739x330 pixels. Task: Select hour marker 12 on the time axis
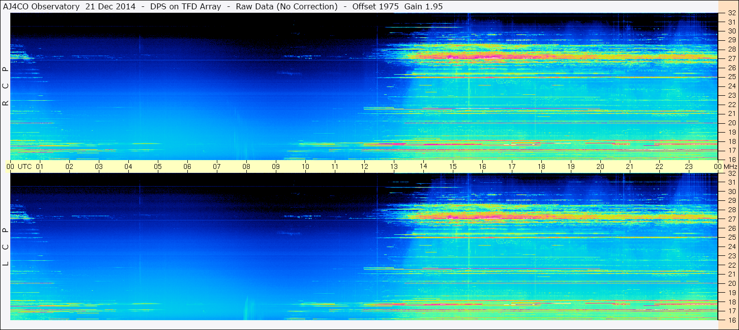click(364, 166)
